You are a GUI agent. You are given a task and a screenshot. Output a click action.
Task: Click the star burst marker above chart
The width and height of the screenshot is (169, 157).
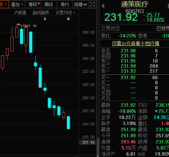tap(68, 19)
